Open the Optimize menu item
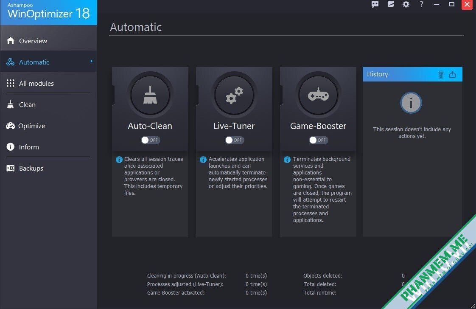 pos(48,126)
